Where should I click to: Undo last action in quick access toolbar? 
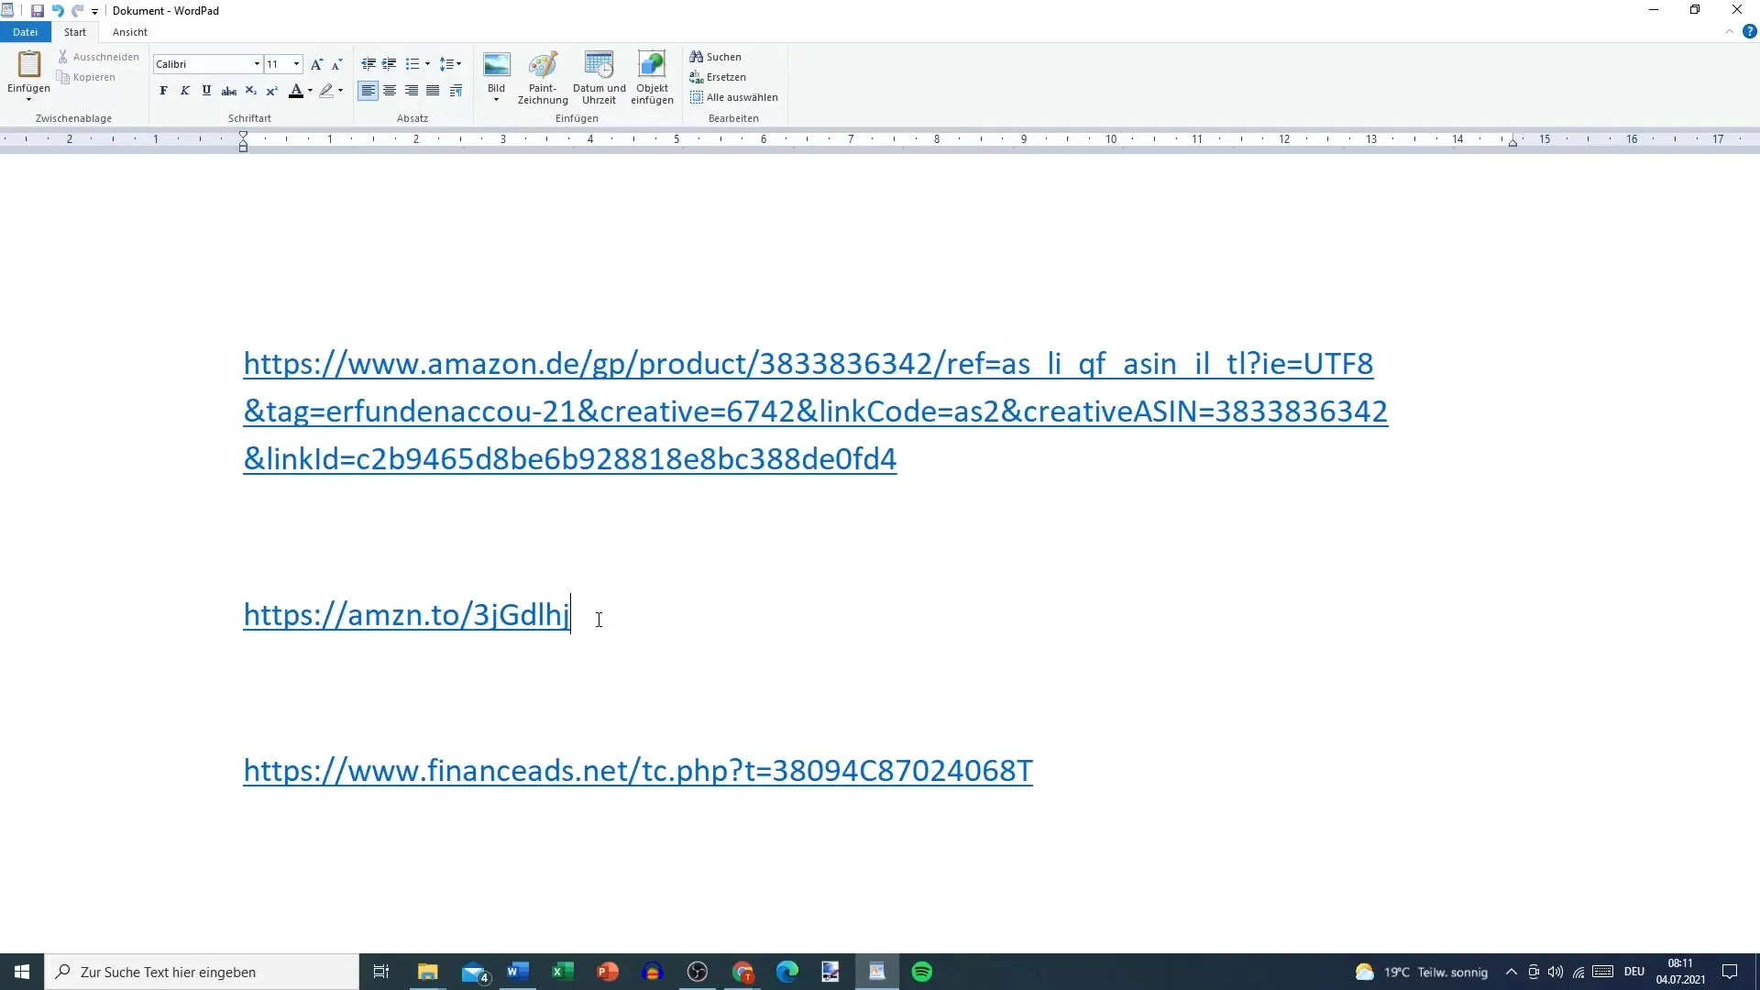pyautogui.click(x=58, y=11)
